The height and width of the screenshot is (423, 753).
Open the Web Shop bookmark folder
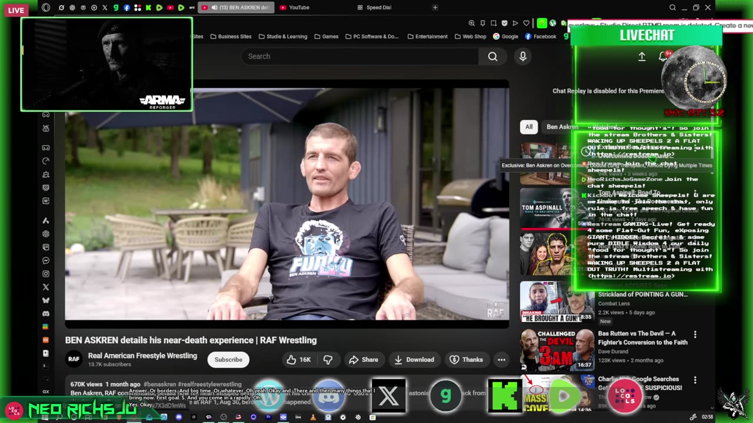[x=470, y=36]
